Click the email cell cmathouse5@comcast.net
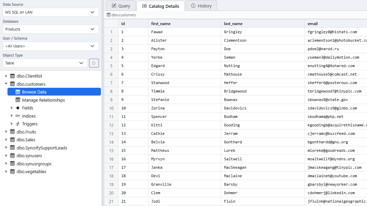 click(336, 74)
